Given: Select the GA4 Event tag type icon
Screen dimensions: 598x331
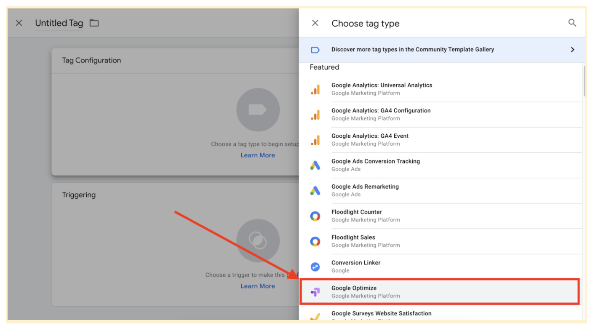Looking at the screenshot, I should (315, 139).
